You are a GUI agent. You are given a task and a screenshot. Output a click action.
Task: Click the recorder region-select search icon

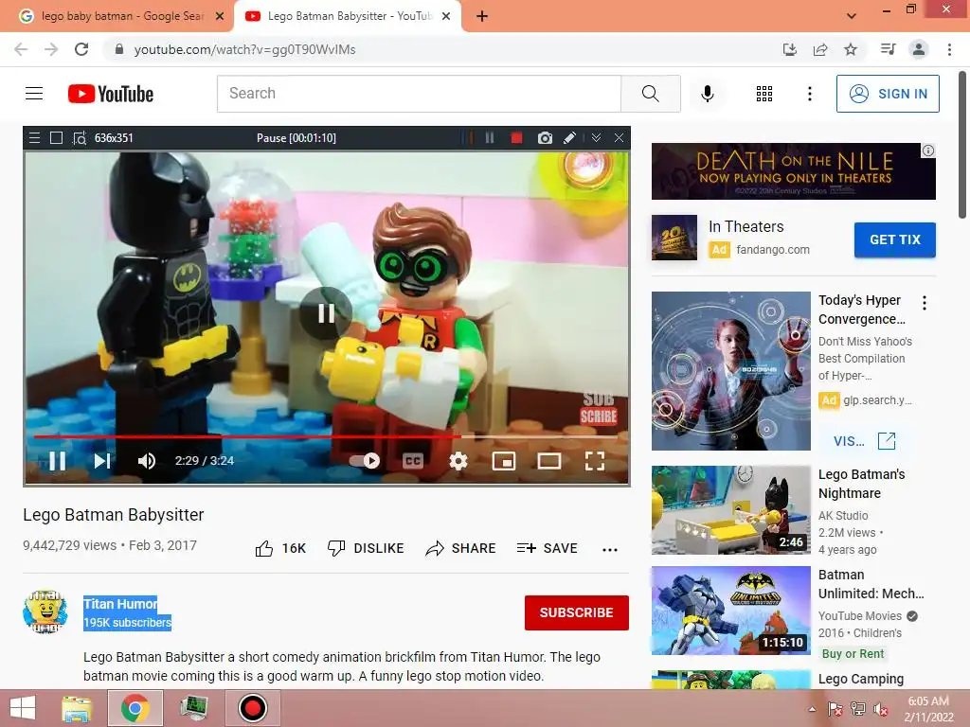pyautogui.click(x=80, y=138)
